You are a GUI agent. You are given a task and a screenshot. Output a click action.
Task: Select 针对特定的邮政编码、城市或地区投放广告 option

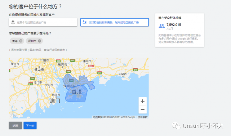coord(115,22)
